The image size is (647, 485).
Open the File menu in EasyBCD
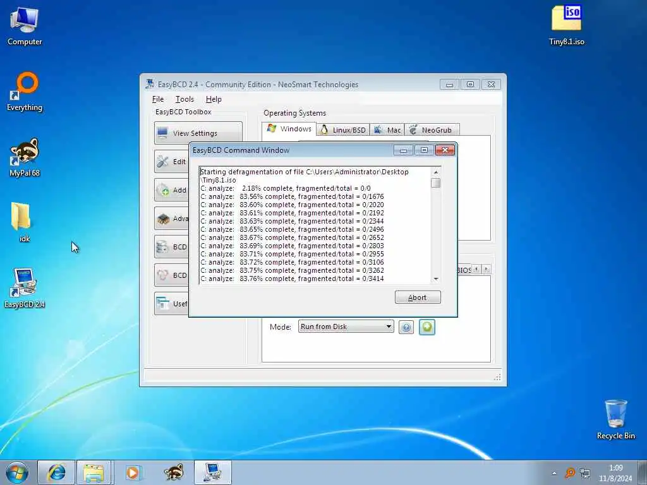[x=158, y=99]
